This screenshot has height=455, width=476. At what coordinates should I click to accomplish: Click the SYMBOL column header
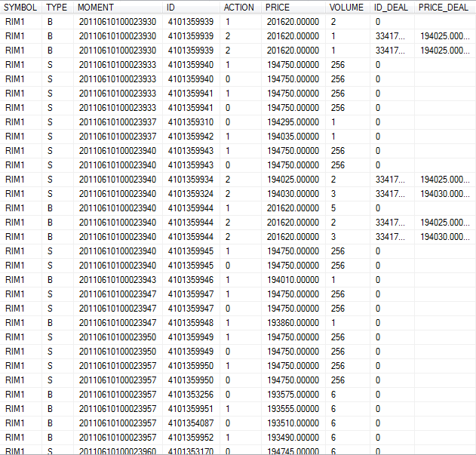[21, 7]
